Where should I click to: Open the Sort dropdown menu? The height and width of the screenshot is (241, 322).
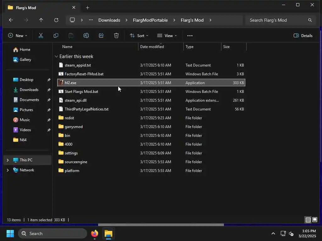point(139,36)
